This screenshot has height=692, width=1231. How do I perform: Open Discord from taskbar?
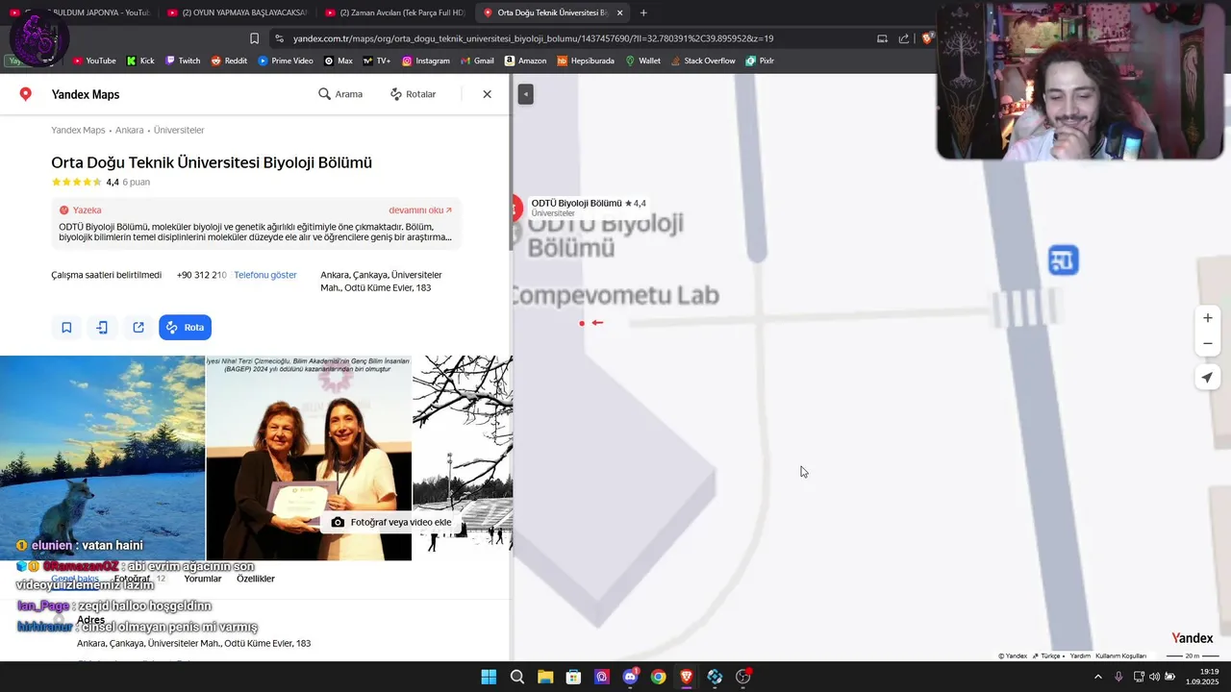(630, 677)
